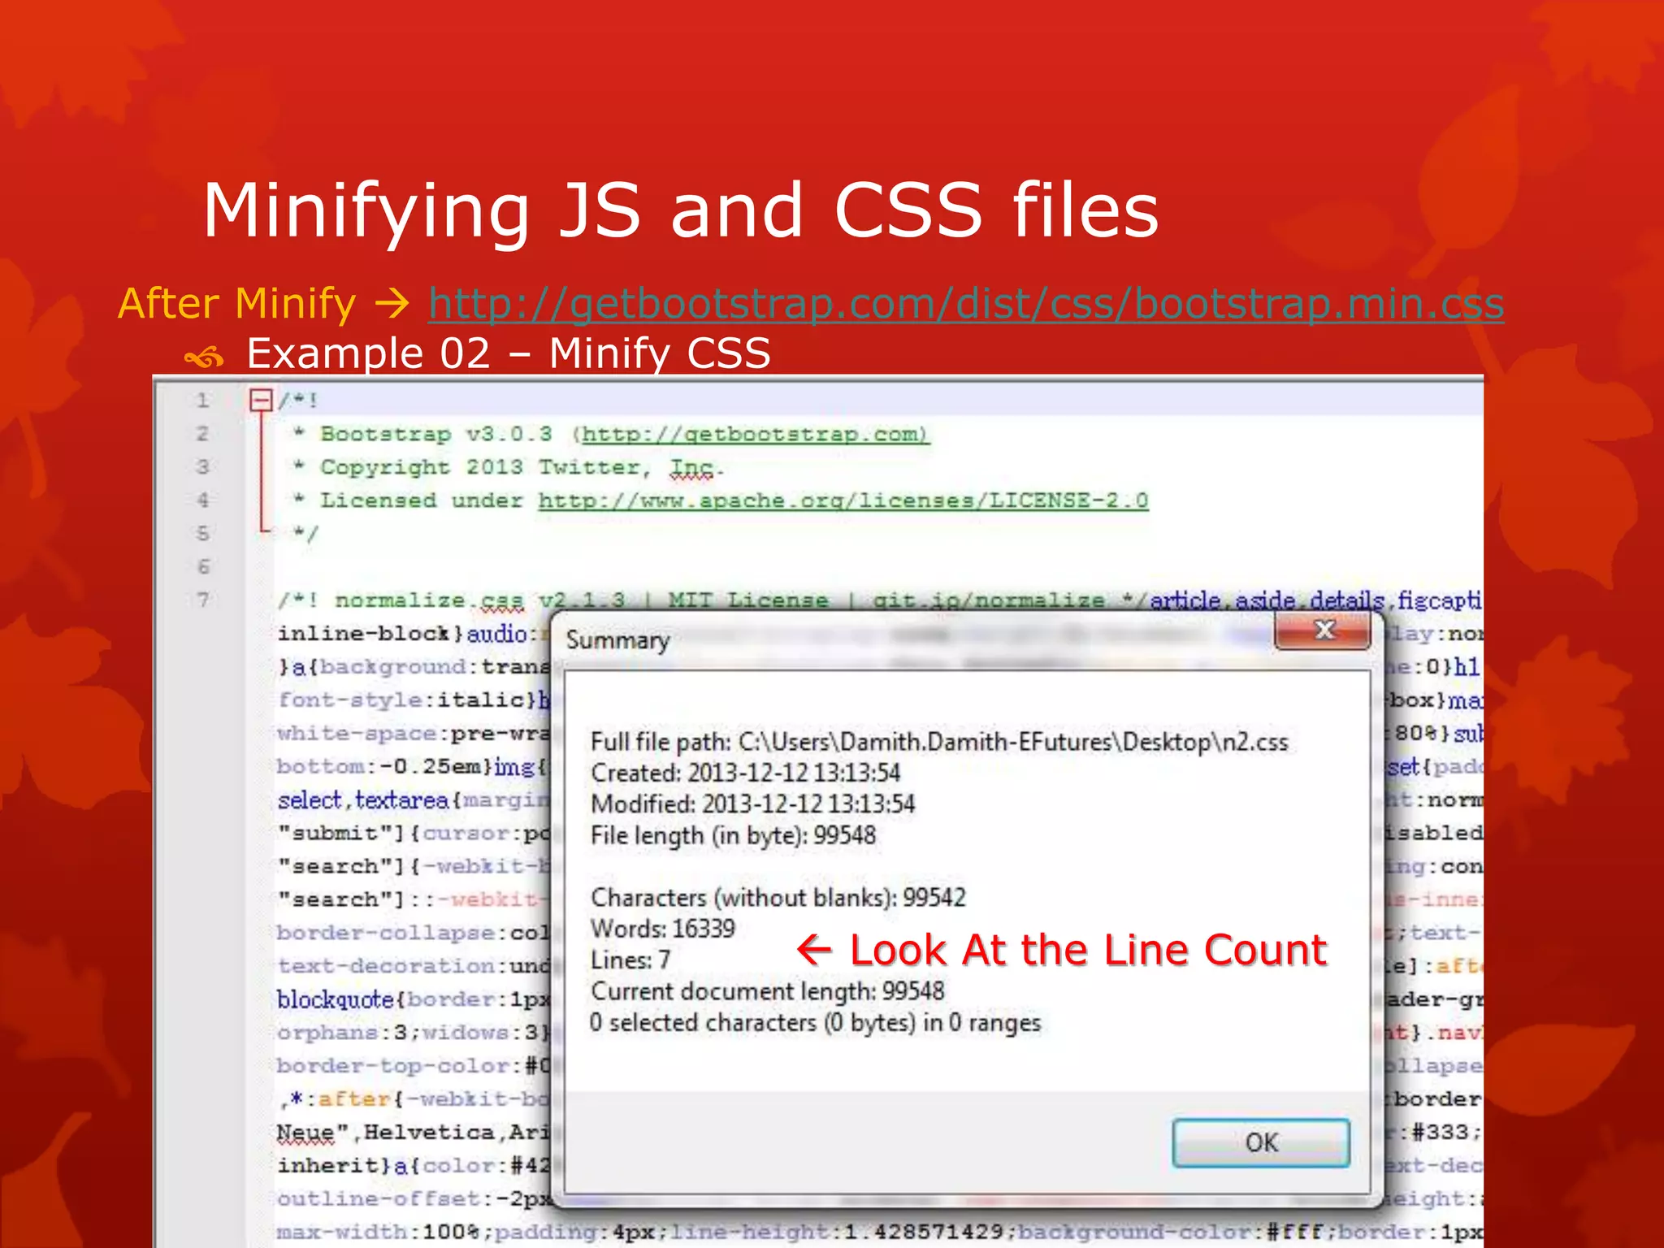Click the File length 99548 line
Image resolution: width=1664 pixels, height=1248 pixels.
pyautogui.click(x=733, y=835)
